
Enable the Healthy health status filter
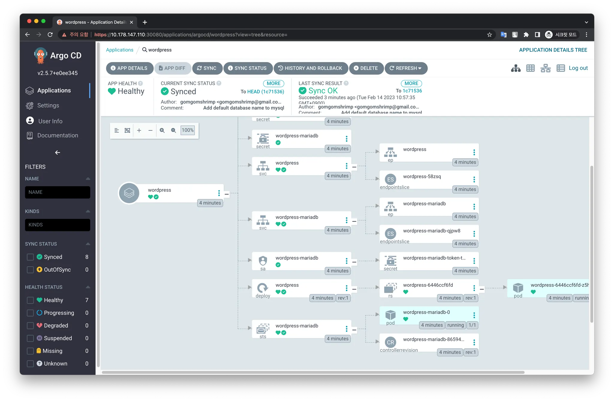30,300
